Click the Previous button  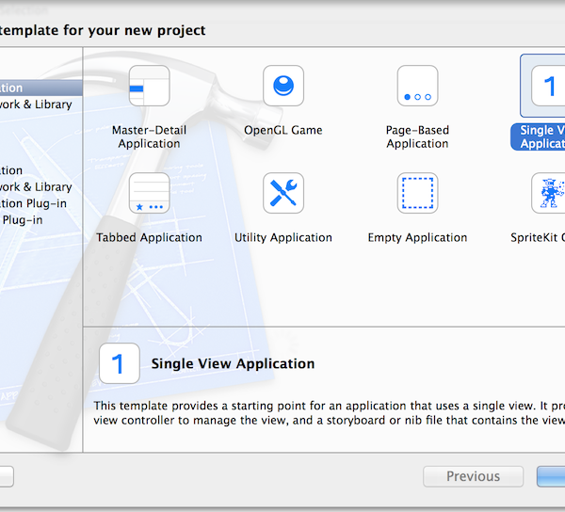pyautogui.click(x=473, y=476)
